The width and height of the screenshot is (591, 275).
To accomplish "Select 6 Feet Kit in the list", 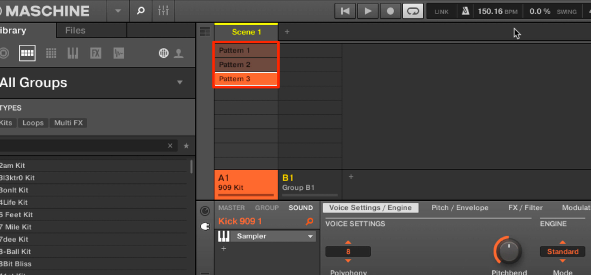I will click(x=93, y=215).
